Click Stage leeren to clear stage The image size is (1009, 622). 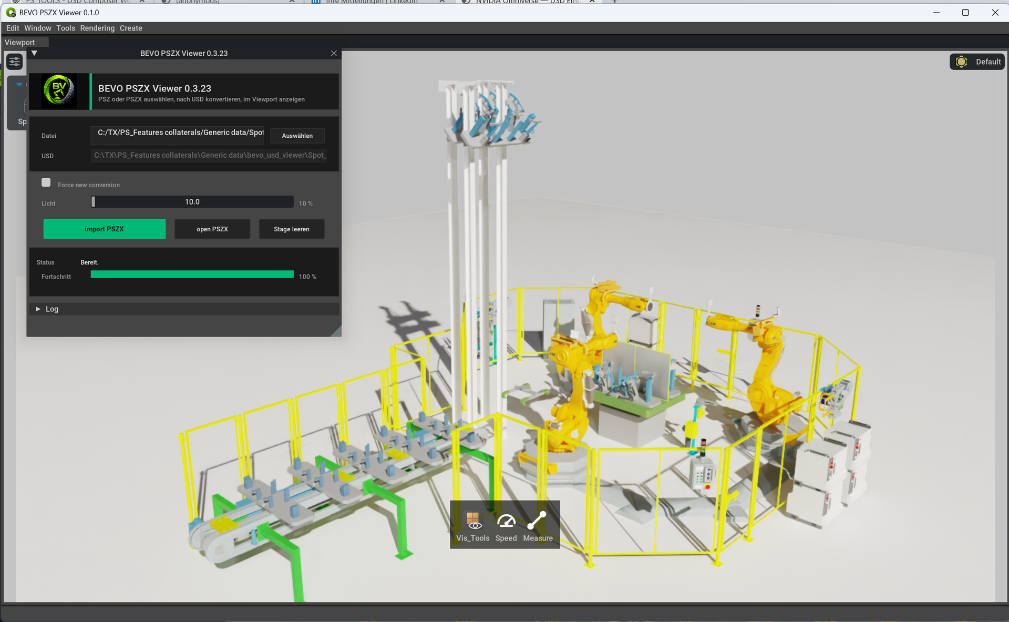point(292,229)
